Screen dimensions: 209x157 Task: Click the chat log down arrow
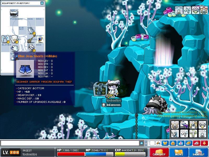pyautogui.click(x=146, y=145)
